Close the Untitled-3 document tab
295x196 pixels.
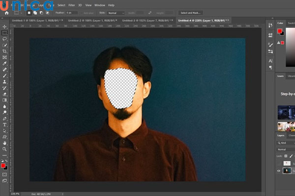click(172, 20)
